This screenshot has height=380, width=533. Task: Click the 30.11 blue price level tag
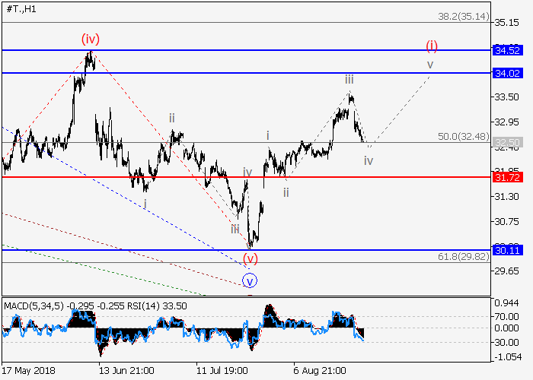(506, 249)
